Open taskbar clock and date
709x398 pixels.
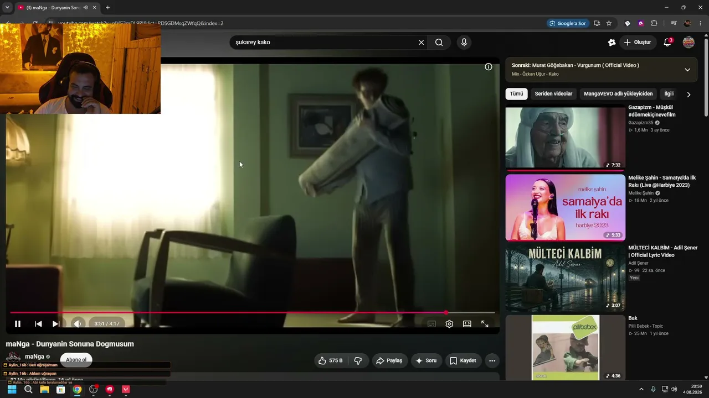693,389
